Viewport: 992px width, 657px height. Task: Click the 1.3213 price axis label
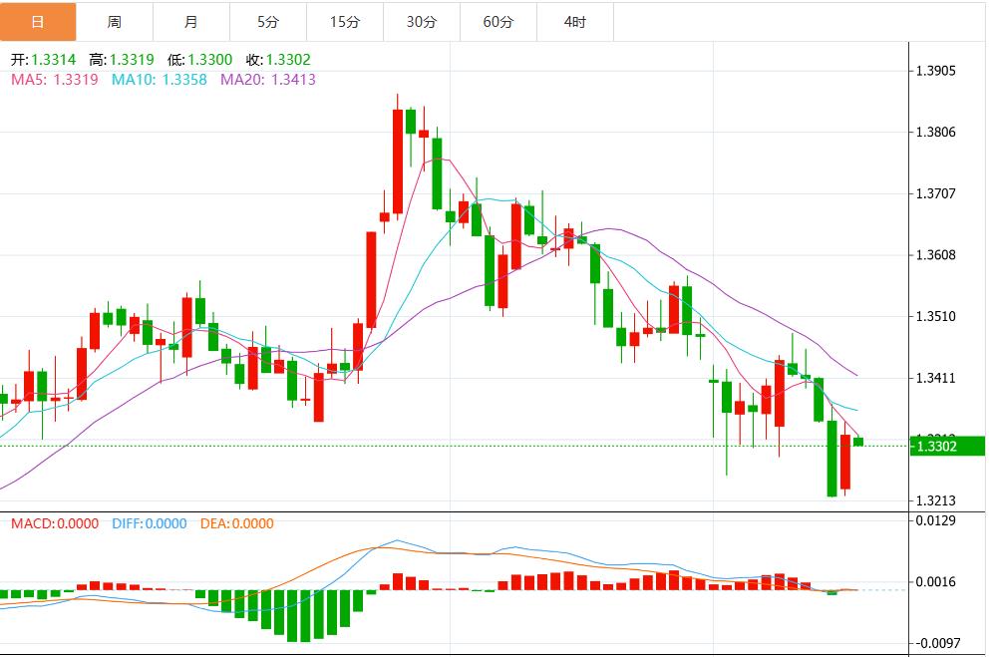pyautogui.click(x=936, y=500)
